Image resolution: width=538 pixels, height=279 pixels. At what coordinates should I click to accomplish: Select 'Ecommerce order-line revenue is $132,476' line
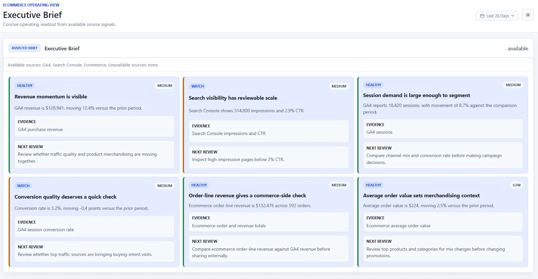click(250, 206)
